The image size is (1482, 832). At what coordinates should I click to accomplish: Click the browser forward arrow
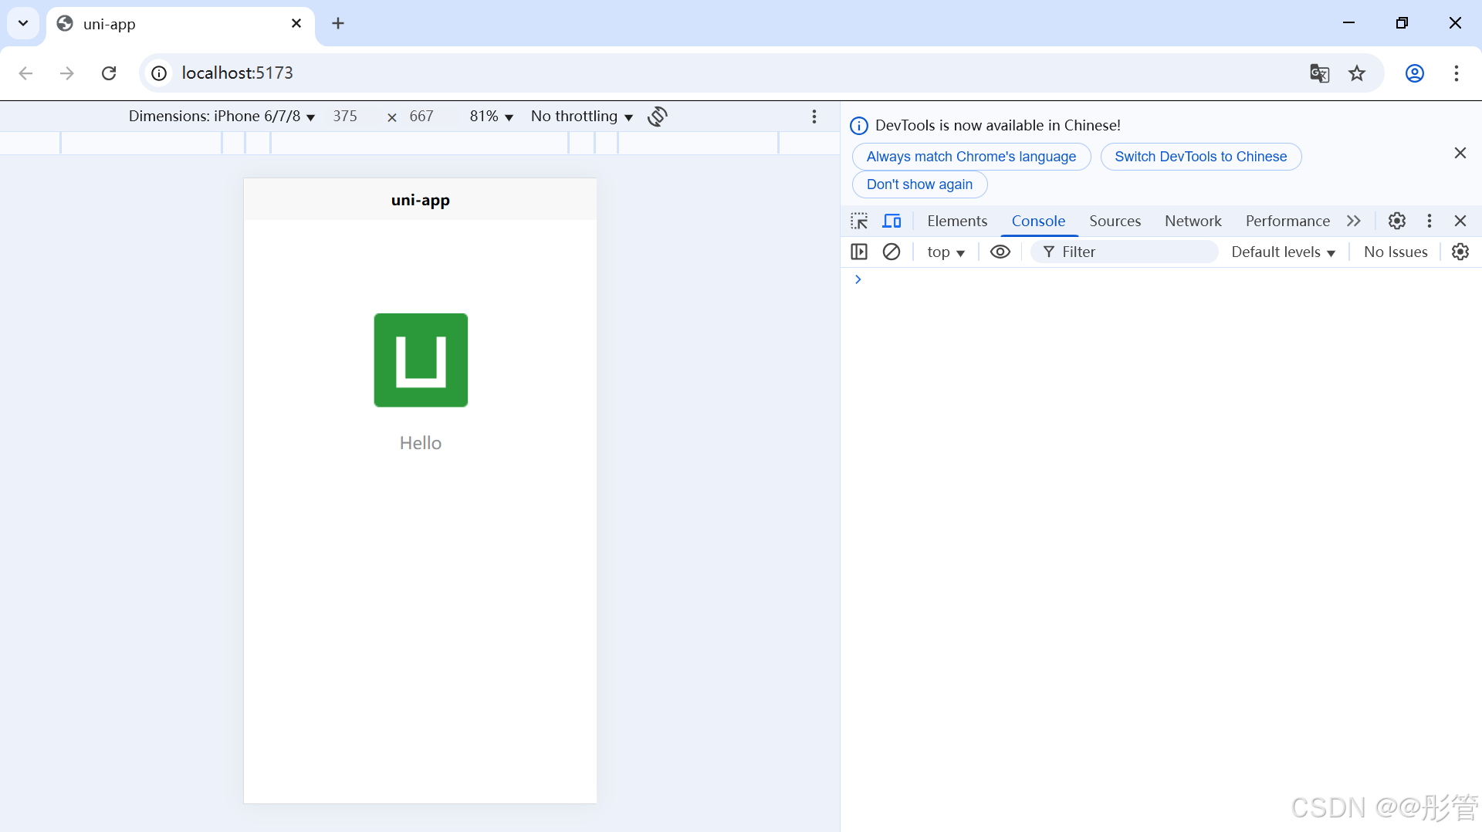tap(67, 73)
